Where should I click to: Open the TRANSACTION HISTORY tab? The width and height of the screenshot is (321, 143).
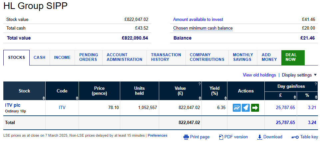166,57
